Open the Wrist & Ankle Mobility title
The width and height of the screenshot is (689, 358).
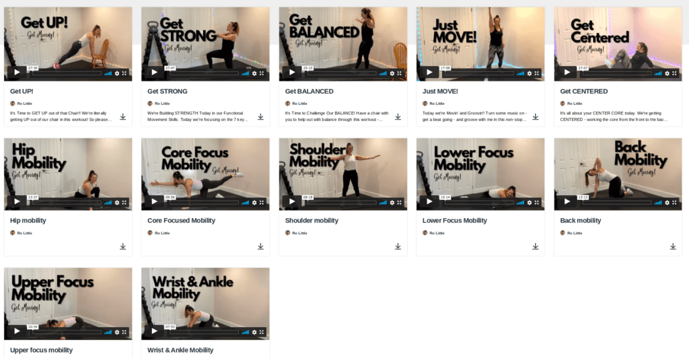180,350
